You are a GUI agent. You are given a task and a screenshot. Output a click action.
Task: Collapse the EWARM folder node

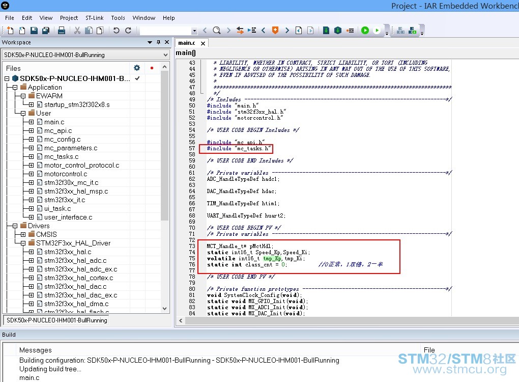(23, 96)
